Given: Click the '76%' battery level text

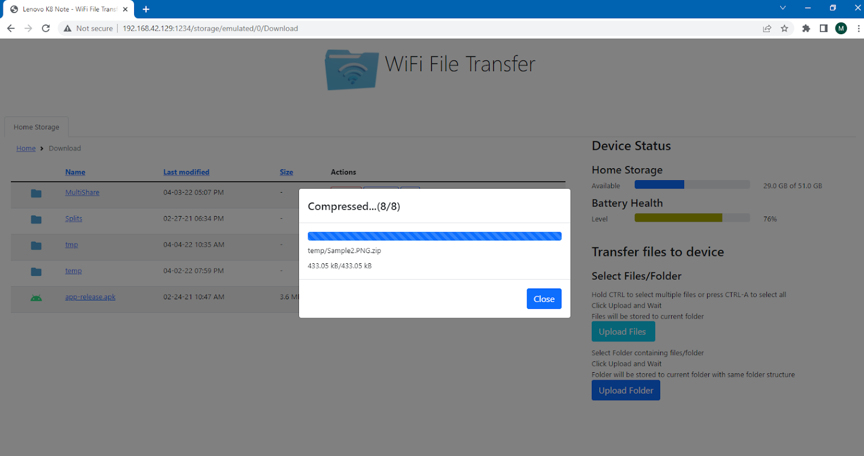Looking at the screenshot, I should tap(770, 219).
